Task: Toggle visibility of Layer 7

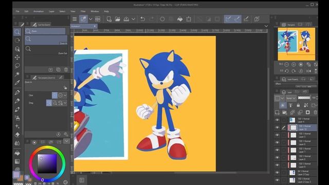Action: [x=277, y=150]
